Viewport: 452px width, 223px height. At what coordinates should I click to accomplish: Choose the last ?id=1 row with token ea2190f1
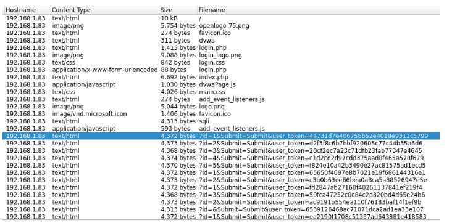point(221,217)
